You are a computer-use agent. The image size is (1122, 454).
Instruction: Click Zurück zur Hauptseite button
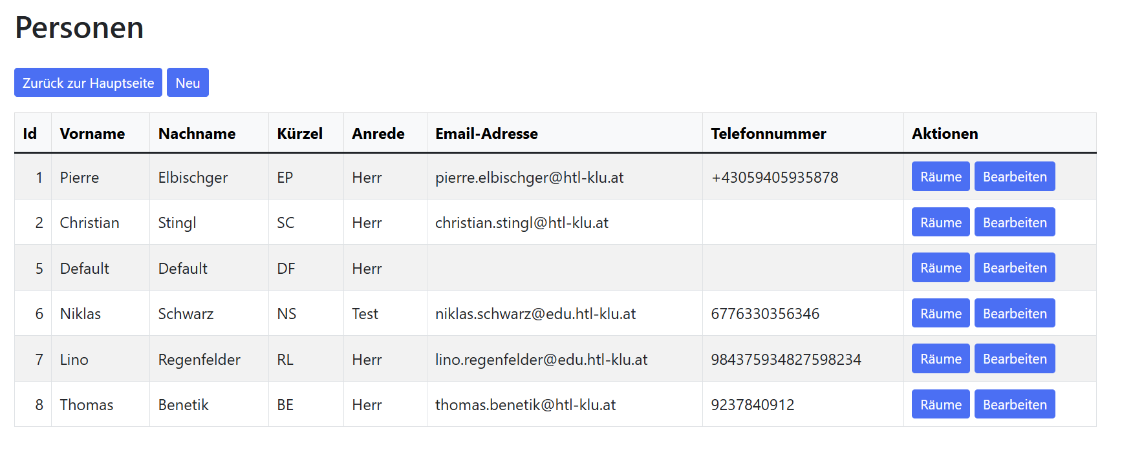coord(88,83)
